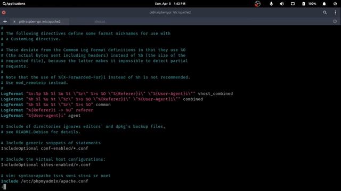Viewport: 341px width, 191px height.
Task: Click '/etc/phpmyadmin/apache.conf' path
Action: coord(54,181)
